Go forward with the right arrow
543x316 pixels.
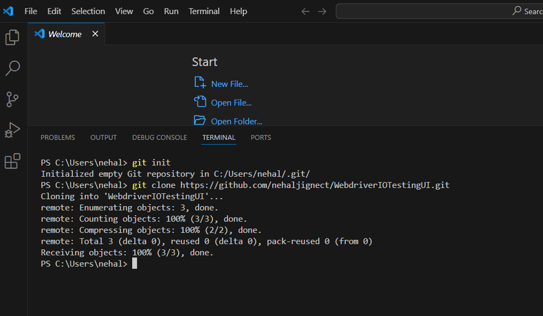coord(322,12)
